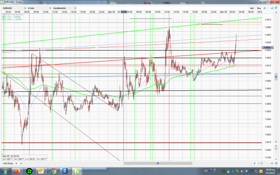280x175 pixels.
Task: Click the 1.0933 current price label
Action: (x=267, y=47)
